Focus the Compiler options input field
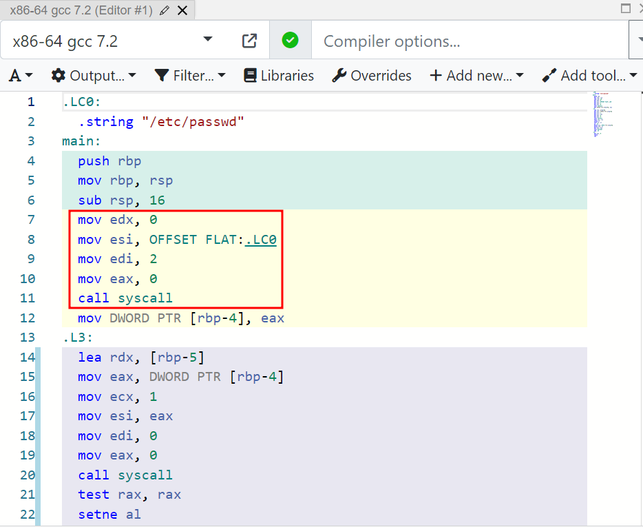Screen dimensions: 643x527 pyautogui.click(x=468, y=41)
